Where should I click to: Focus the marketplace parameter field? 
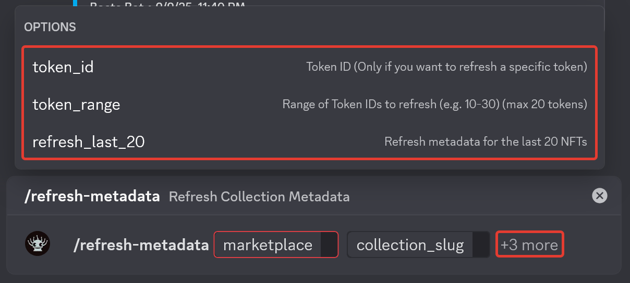[268, 245]
